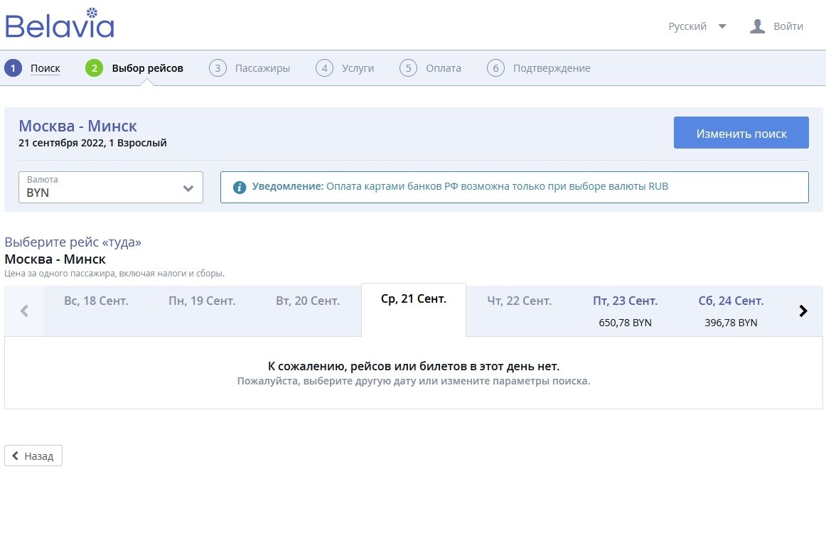The width and height of the screenshot is (826, 533).
Task: Click the 21 сентября 2022, 1 Взрослый text
Action: pyautogui.click(x=92, y=143)
